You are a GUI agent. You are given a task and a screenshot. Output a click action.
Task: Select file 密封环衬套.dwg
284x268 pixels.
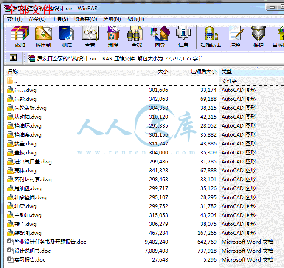33,179
